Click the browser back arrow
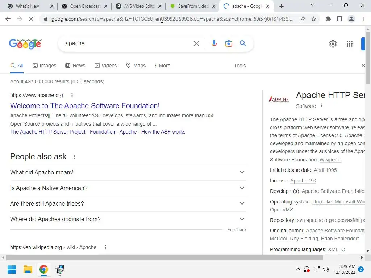 click(8, 19)
